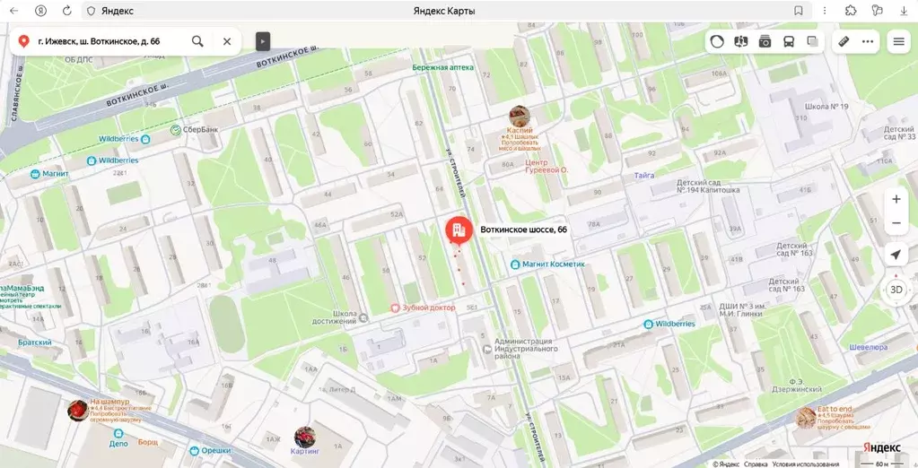The width and height of the screenshot is (918, 468).
Task: Open the Eat to end photo marker
Action: (x=805, y=418)
